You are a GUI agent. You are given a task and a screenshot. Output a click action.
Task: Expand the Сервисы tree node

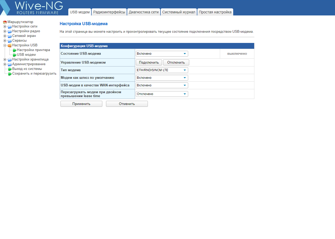click(x=5, y=41)
